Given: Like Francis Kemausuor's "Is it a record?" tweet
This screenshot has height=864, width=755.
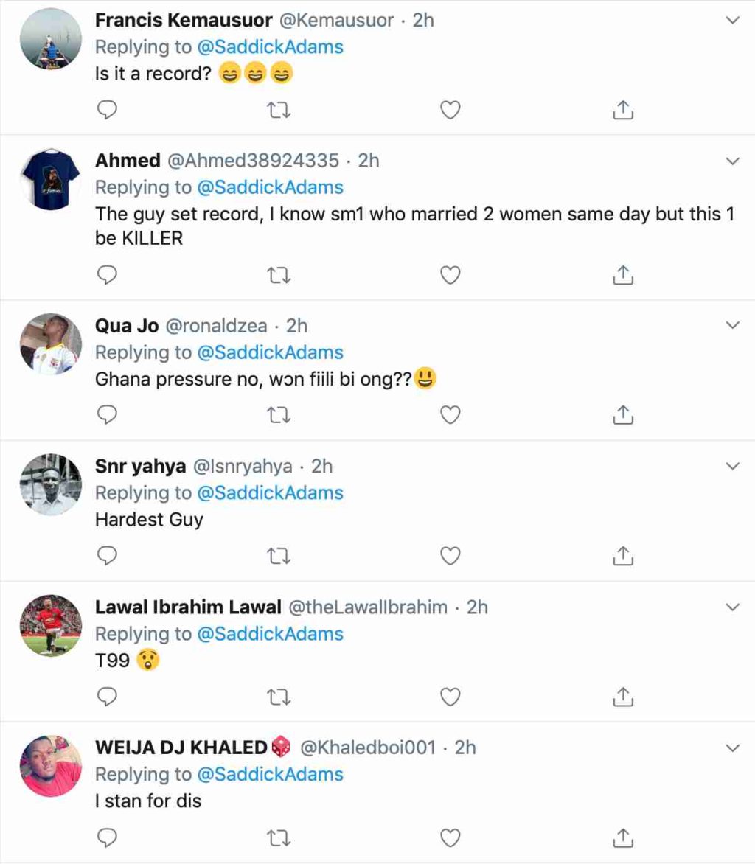Looking at the screenshot, I should point(450,111).
